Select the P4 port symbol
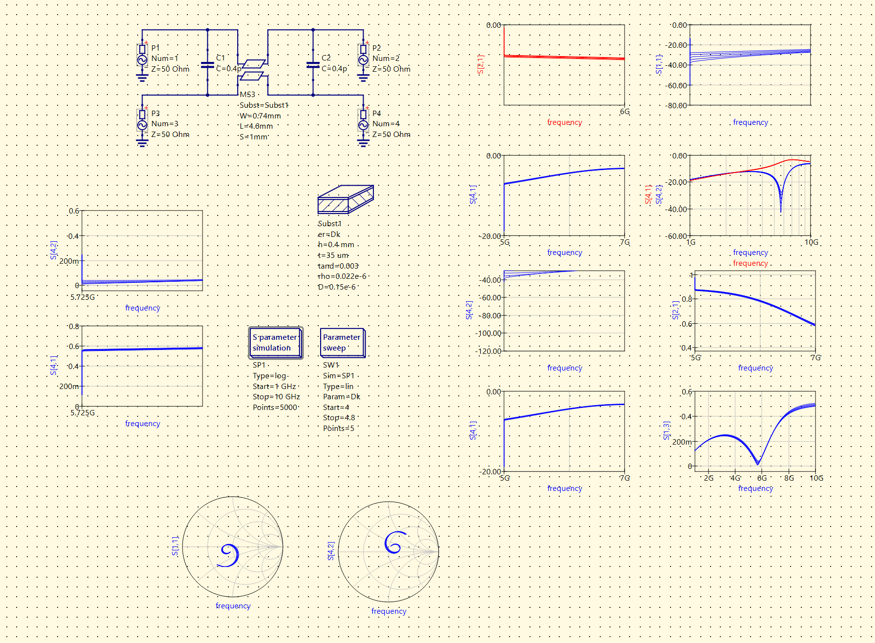Screen dimensions: 875x643 [364, 120]
